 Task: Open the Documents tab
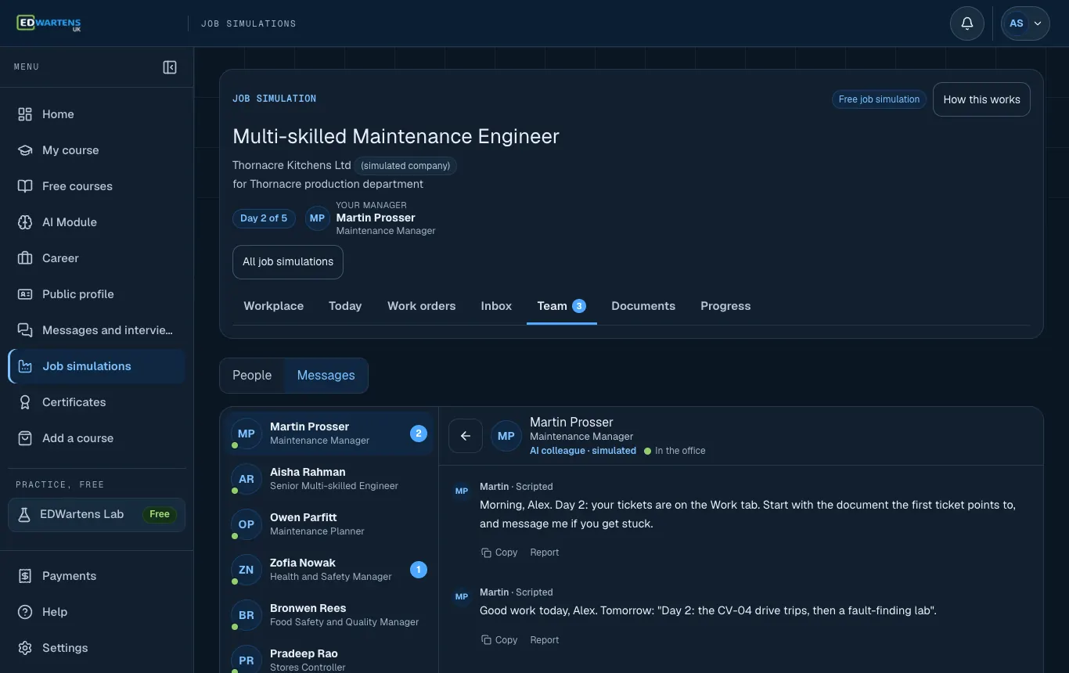(643, 306)
